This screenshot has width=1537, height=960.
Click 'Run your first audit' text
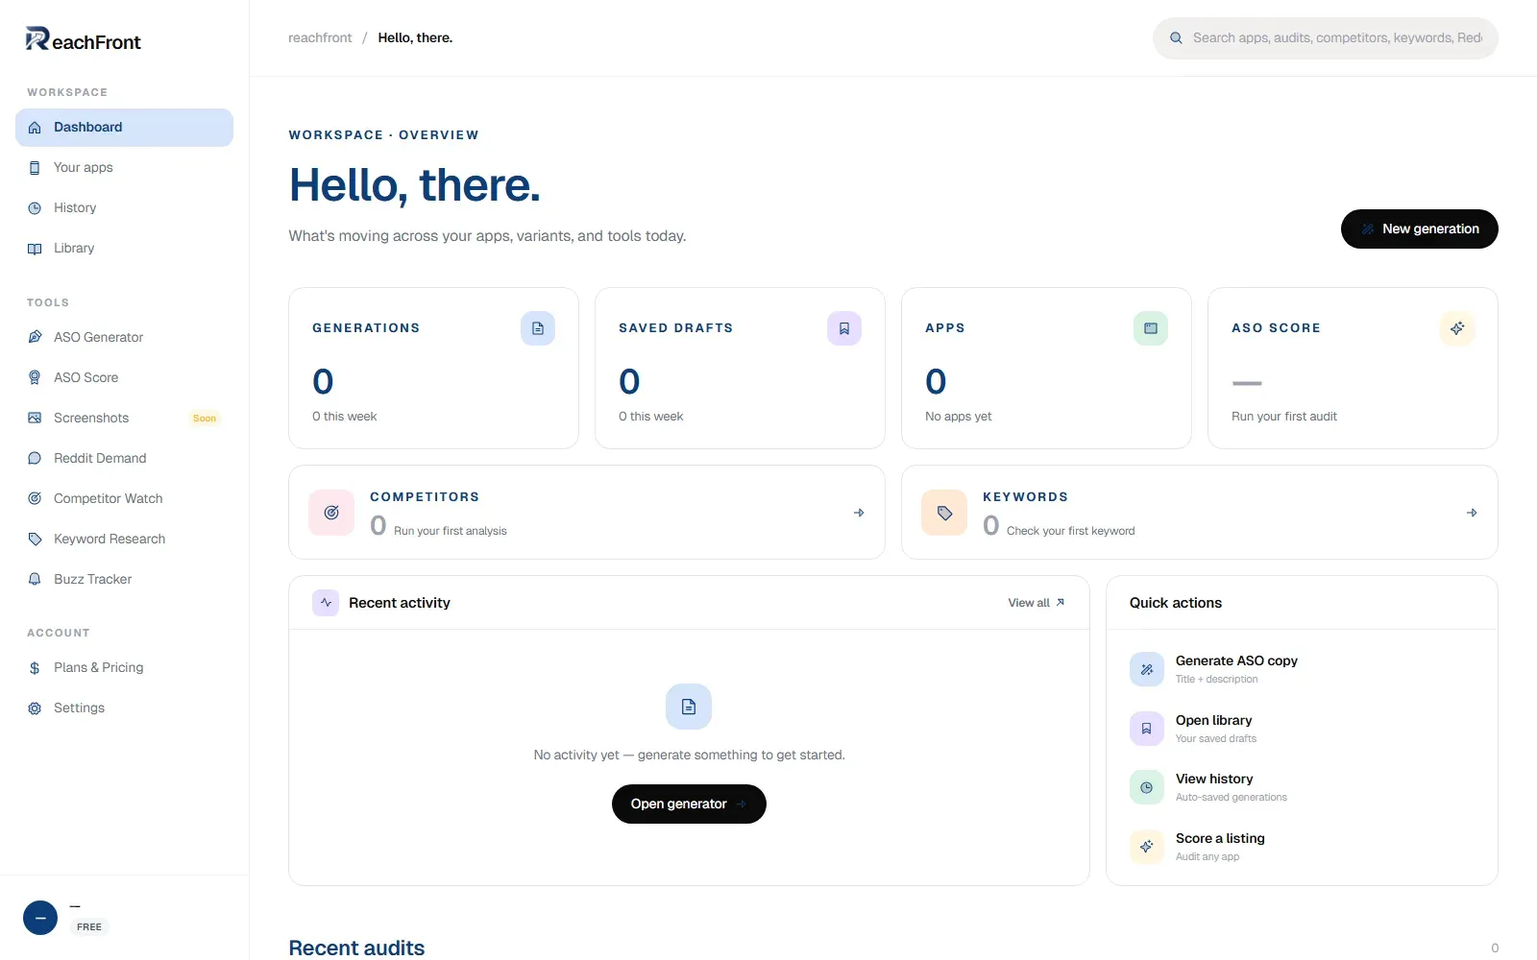1283,417
